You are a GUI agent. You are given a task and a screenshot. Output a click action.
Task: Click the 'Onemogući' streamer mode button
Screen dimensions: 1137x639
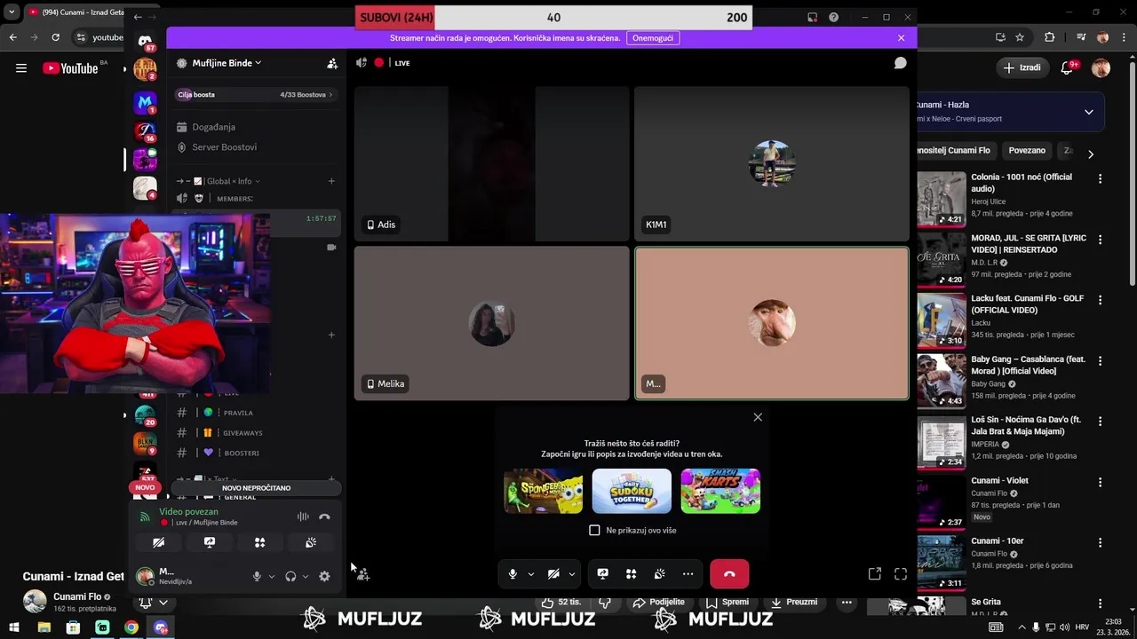click(653, 38)
